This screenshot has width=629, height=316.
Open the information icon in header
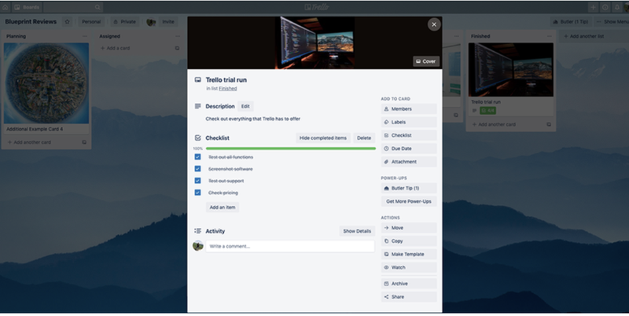(x=605, y=7)
